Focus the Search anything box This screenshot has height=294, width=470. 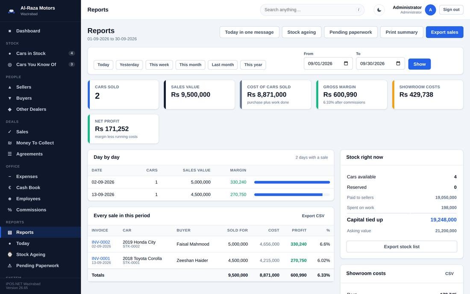pyautogui.click(x=312, y=10)
